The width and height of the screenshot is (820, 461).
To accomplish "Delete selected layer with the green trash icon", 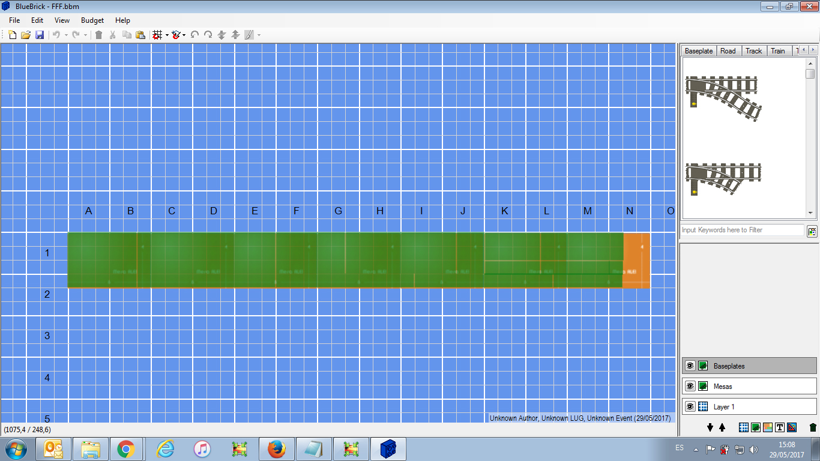I will click(x=813, y=427).
